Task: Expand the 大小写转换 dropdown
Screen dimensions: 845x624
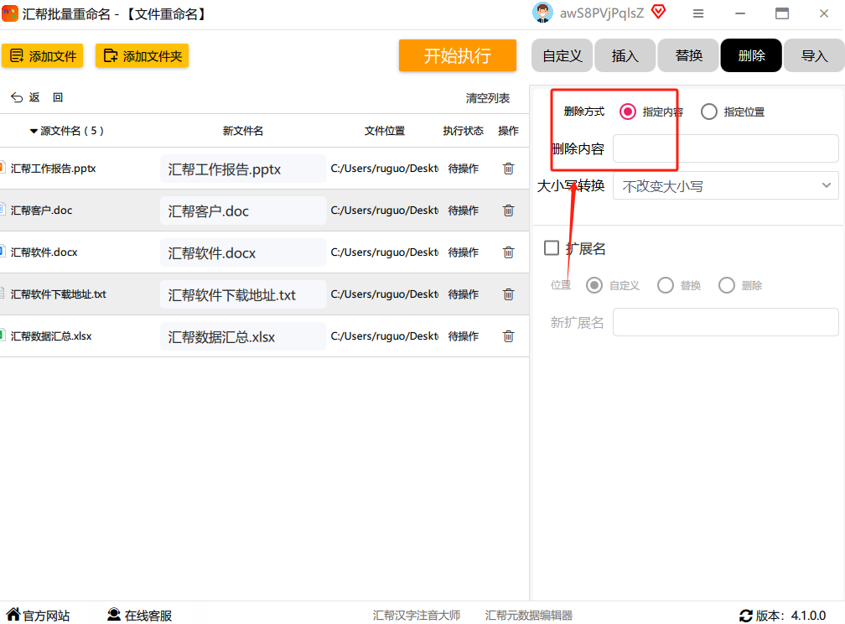Action: click(725, 185)
